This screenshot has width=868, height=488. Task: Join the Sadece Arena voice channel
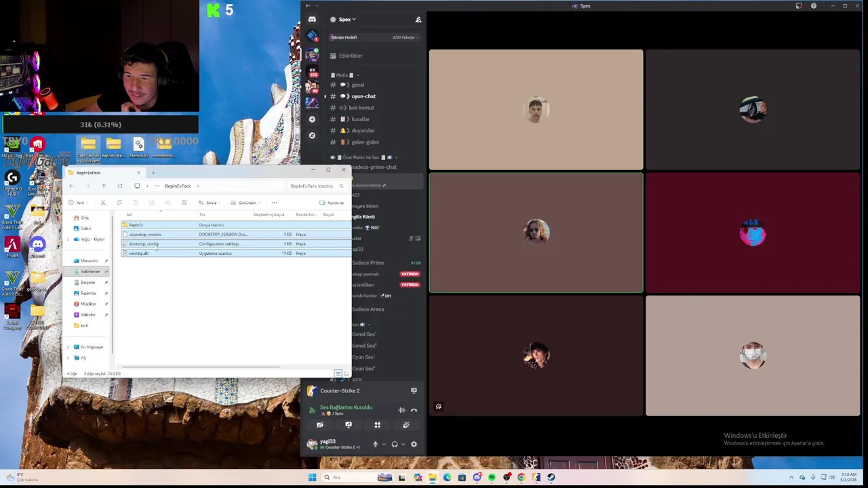coord(367,309)
